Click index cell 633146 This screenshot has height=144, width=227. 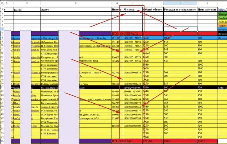click(x=117, y=42)
